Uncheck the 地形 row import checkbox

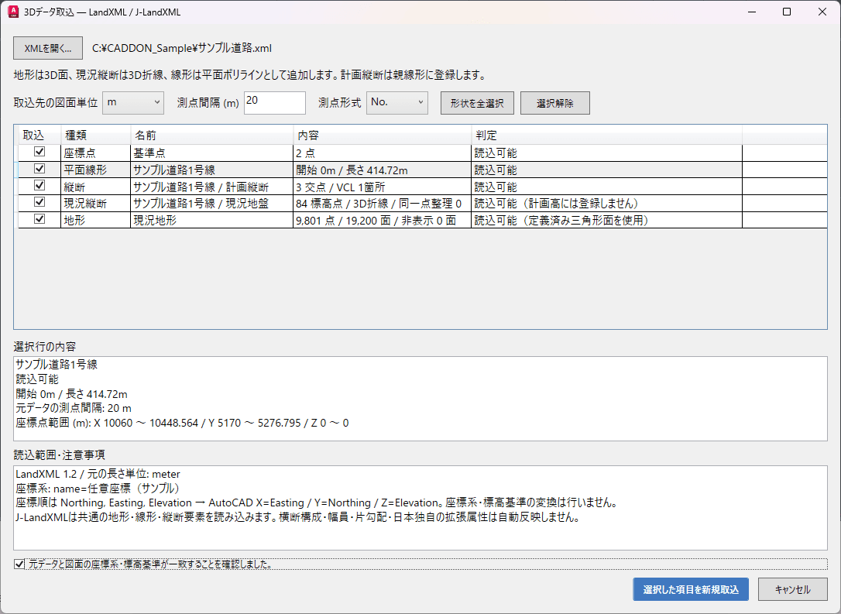39,219
